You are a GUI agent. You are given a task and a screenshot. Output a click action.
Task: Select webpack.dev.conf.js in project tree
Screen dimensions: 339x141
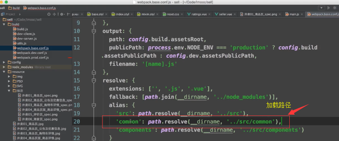(32, 53)
